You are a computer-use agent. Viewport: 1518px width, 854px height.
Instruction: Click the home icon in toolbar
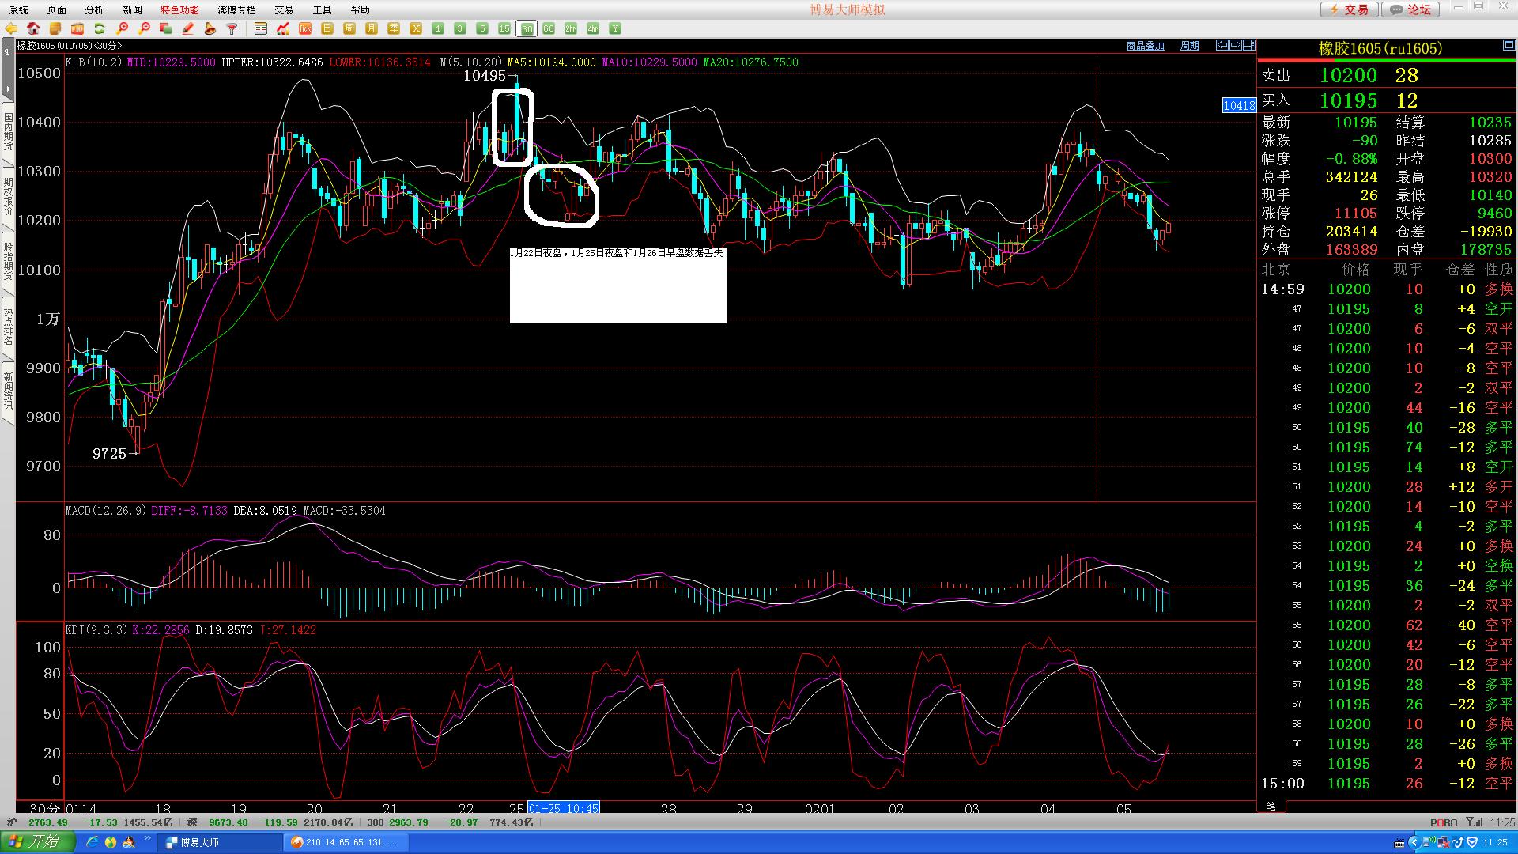coord(33,28)
